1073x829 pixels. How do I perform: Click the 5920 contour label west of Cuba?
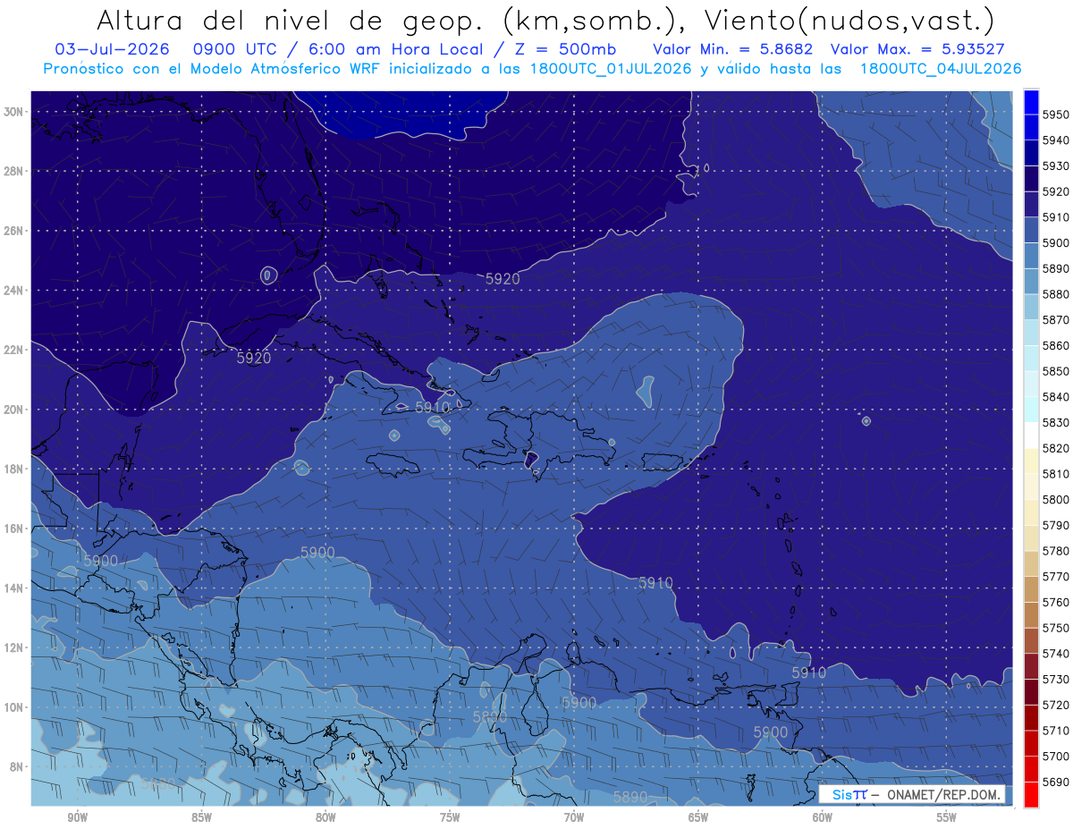(x=254, y=358)
